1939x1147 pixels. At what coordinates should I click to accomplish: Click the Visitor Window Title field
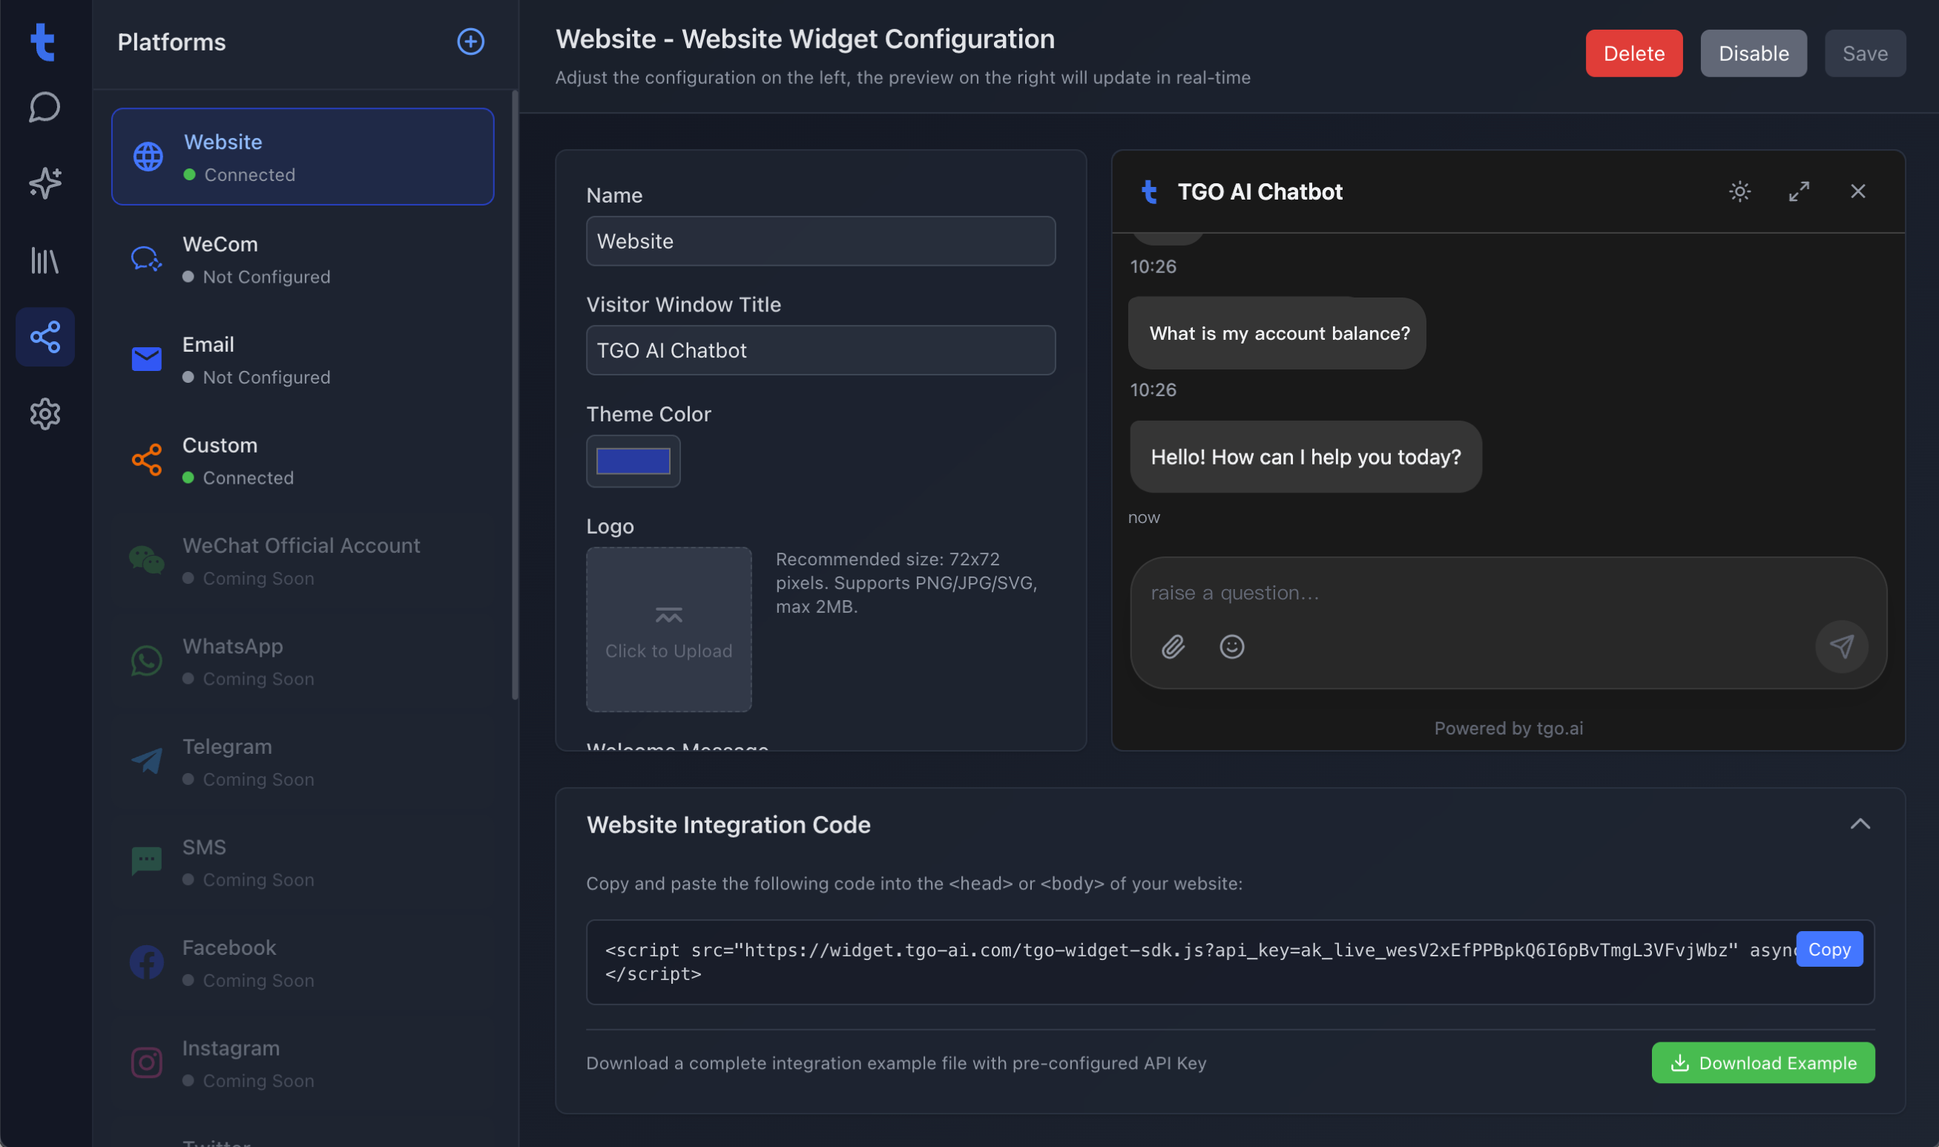[820, 350]
